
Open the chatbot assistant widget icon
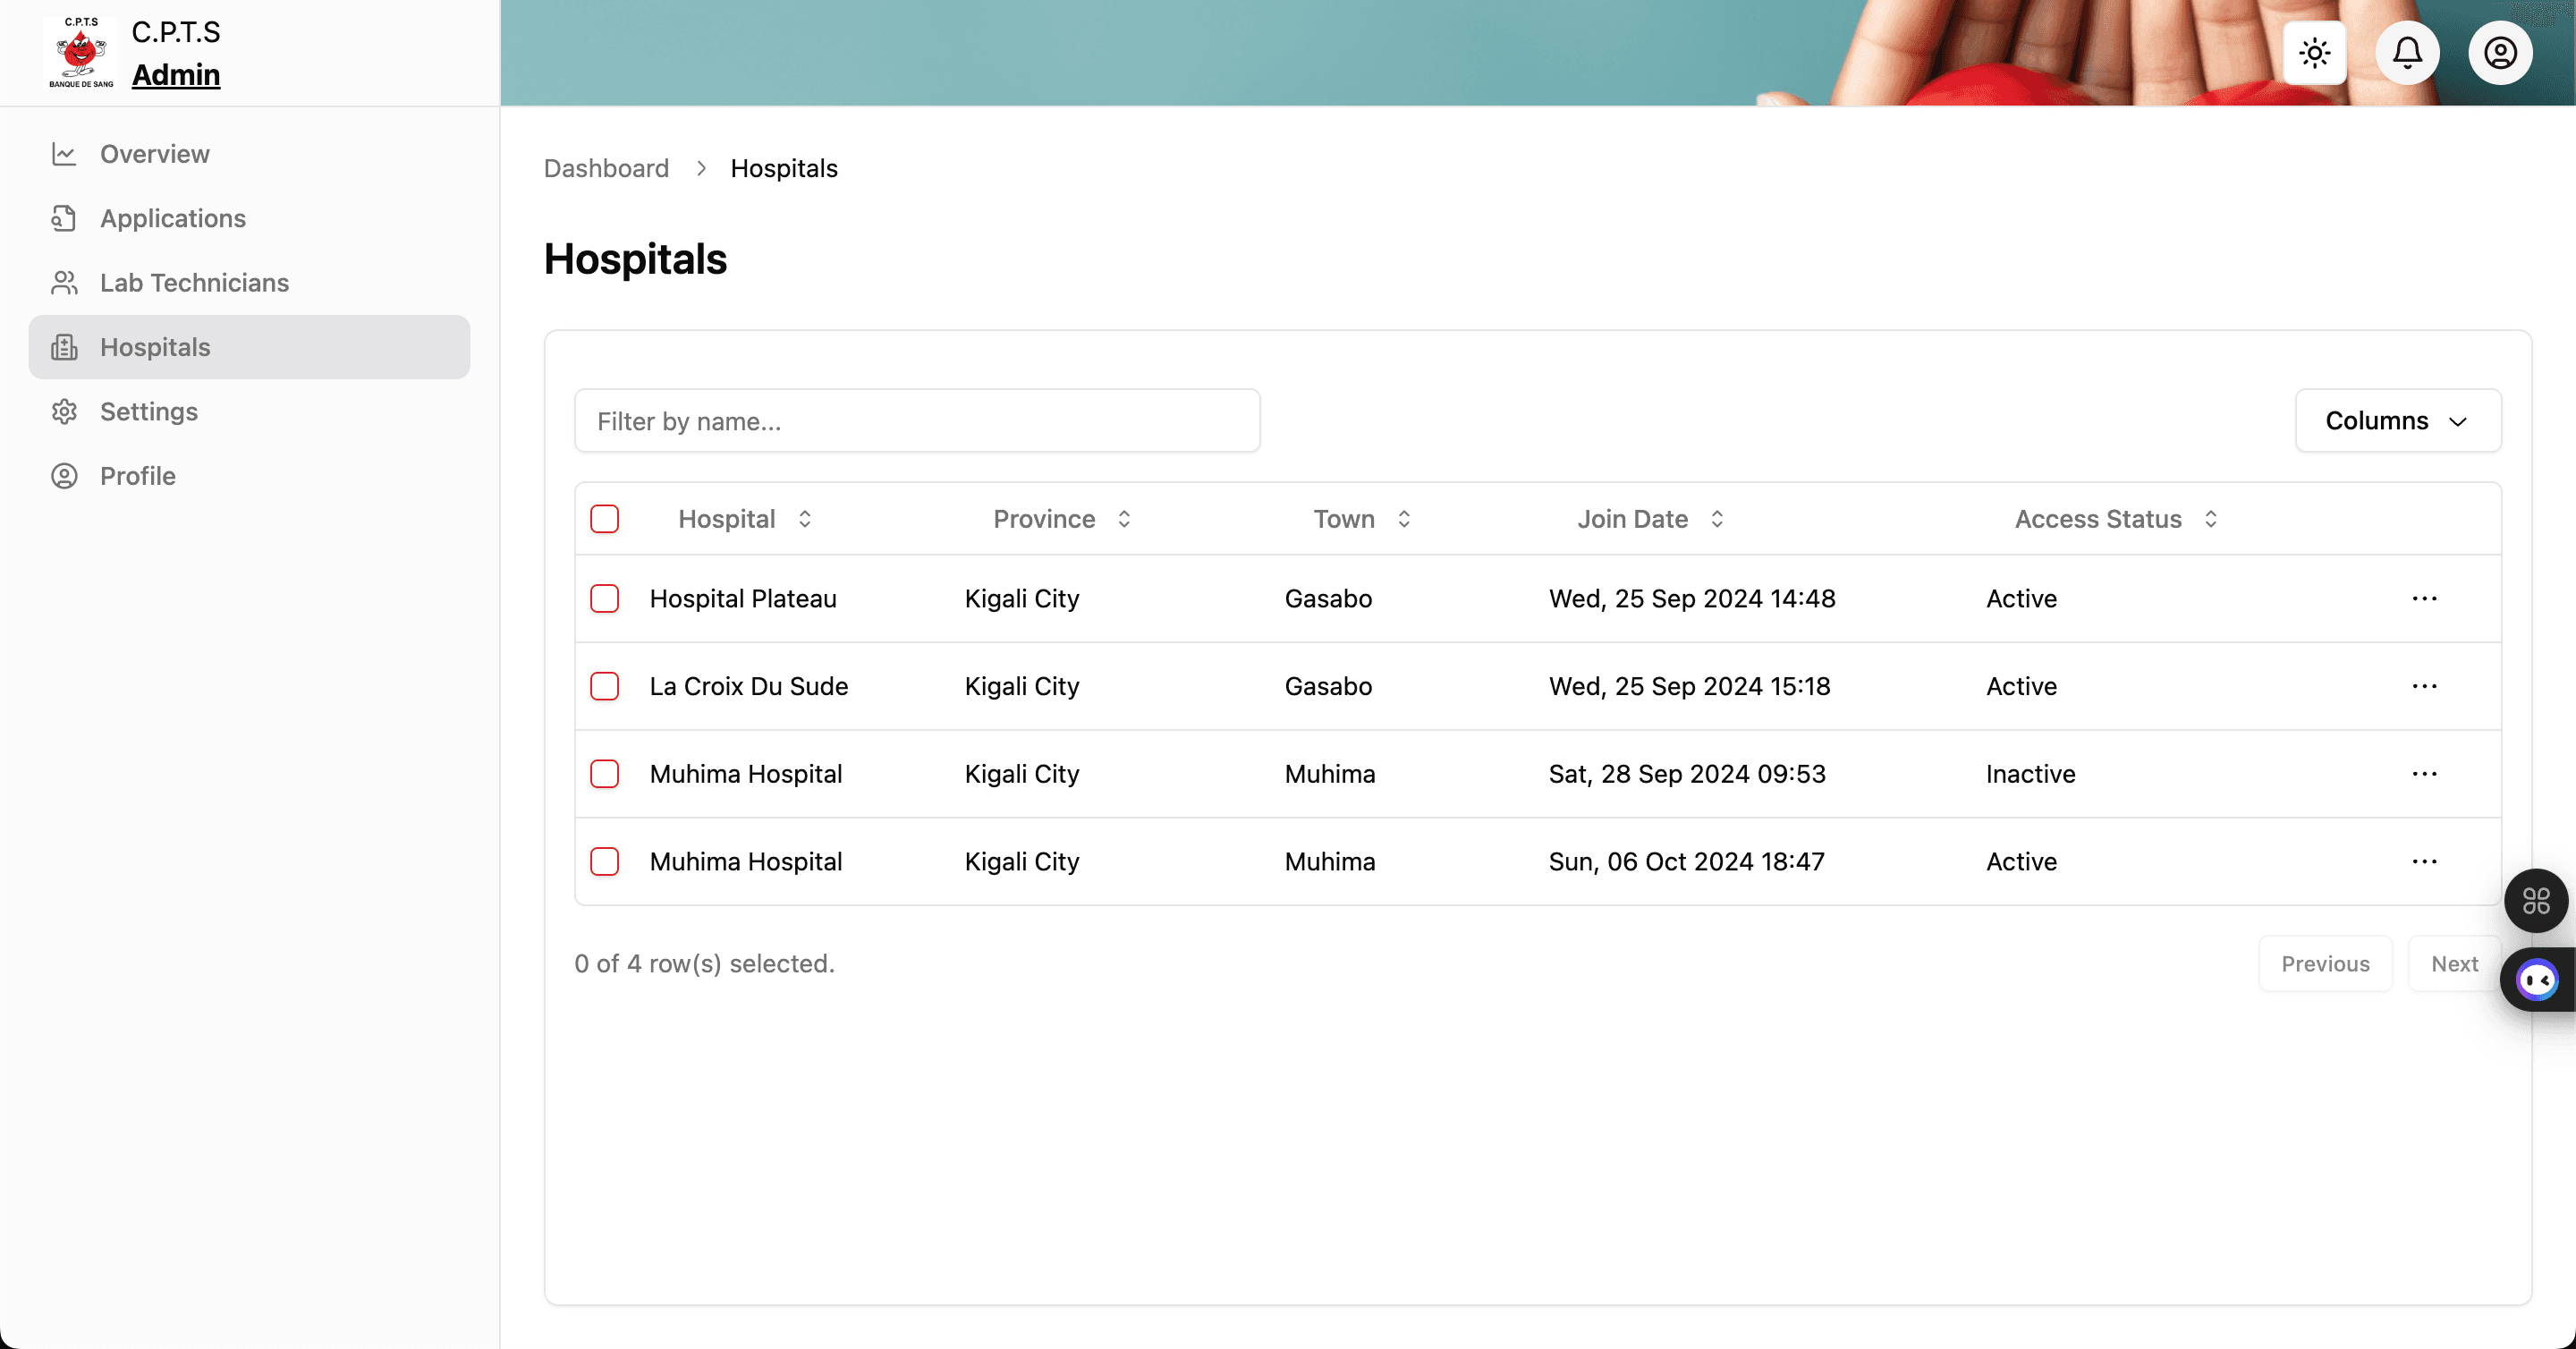click(2537, 980)
